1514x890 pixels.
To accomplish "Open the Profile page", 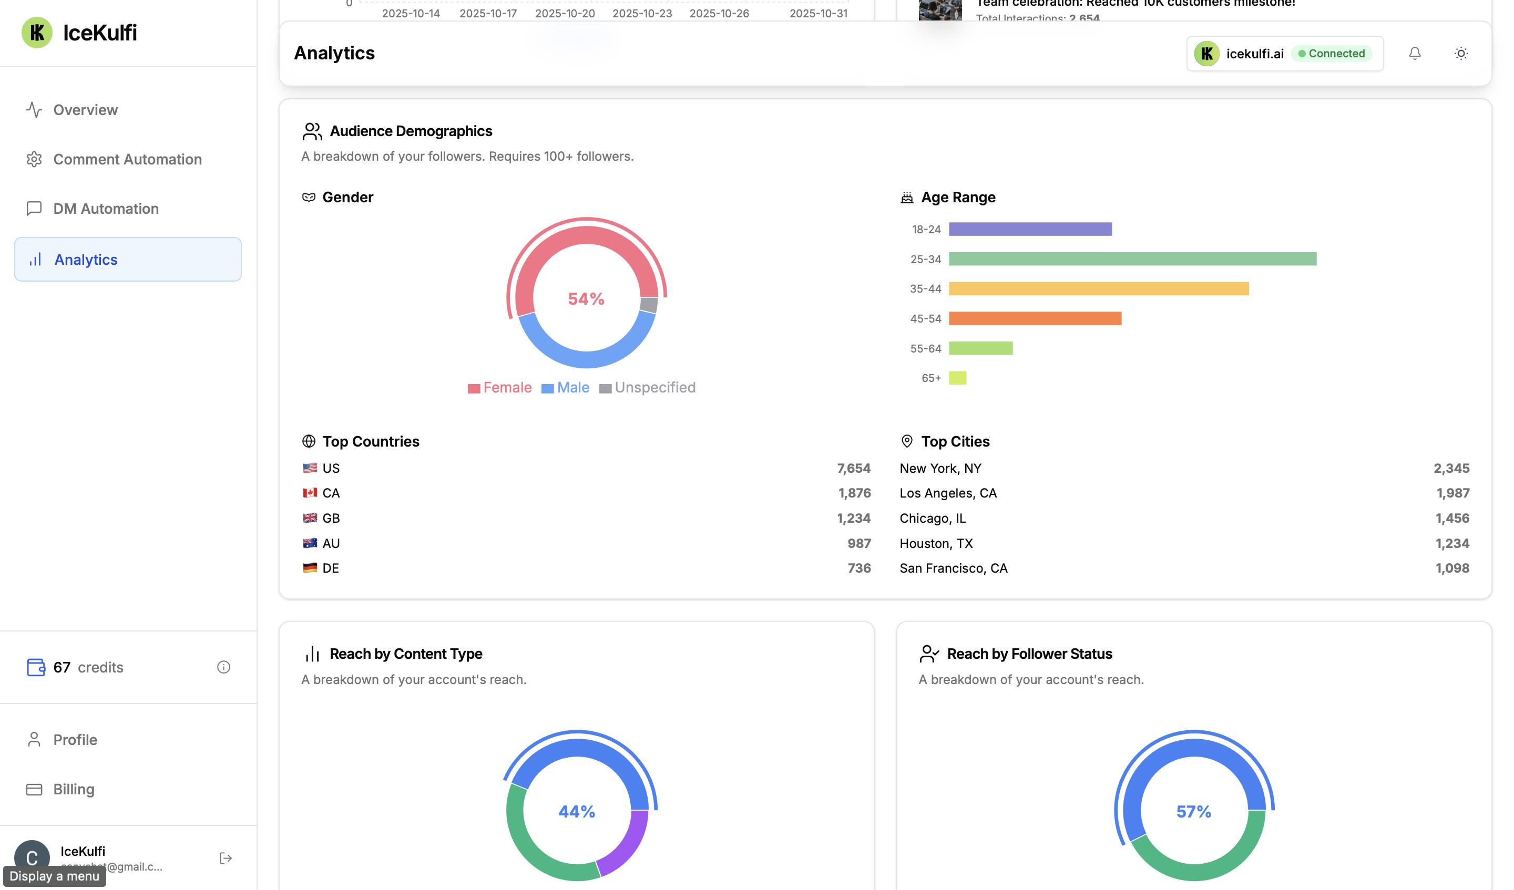I will [75, 739].
